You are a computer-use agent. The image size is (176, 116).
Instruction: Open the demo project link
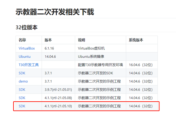tap(23, 81)
